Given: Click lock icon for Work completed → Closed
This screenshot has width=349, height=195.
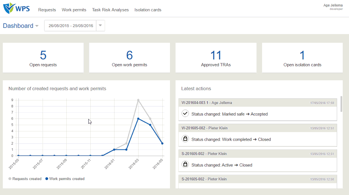Looking at the screenshot, I should pos(185,139).
